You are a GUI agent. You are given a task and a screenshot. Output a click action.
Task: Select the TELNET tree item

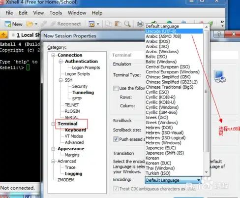click(72, 105)
